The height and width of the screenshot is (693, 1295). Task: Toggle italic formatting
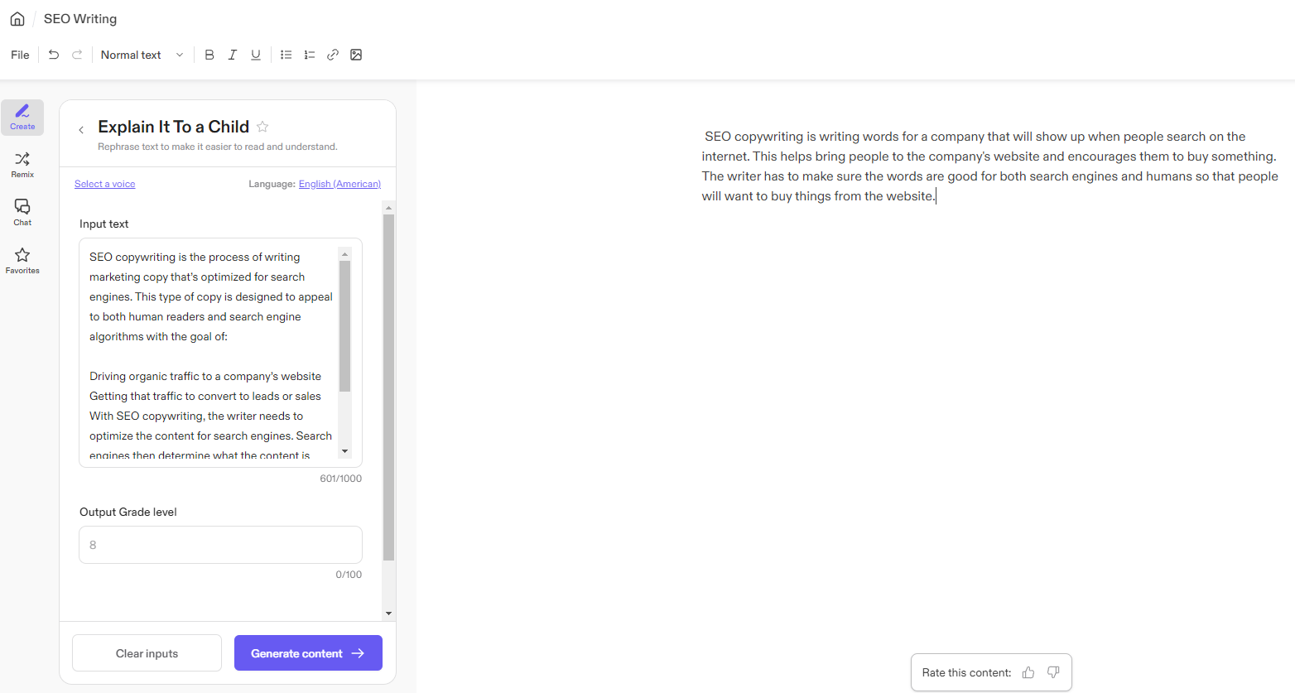click(x=233, y=55)
